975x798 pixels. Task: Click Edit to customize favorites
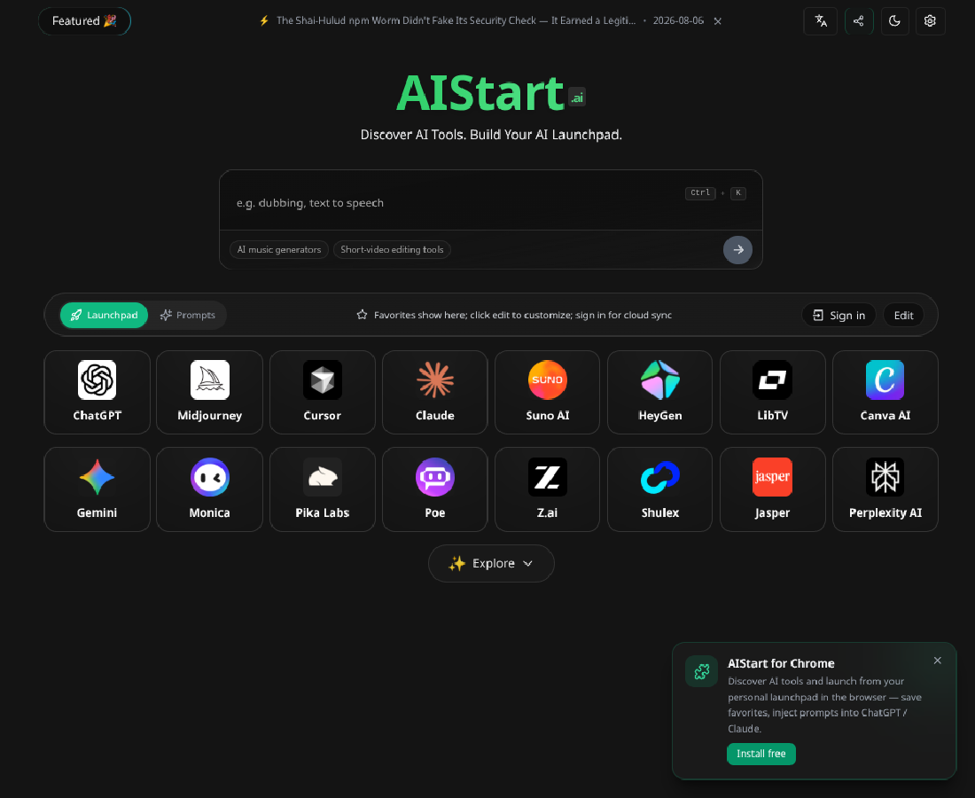pyautogui.click(x=903, y=316)
